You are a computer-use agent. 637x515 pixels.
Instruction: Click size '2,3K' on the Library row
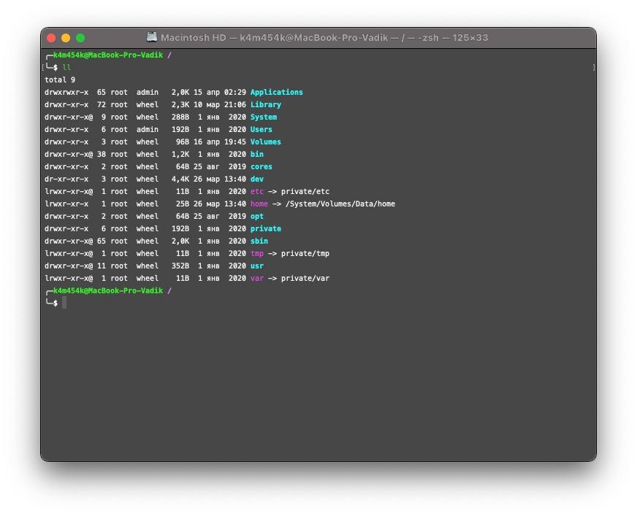[x=180, y=104]
